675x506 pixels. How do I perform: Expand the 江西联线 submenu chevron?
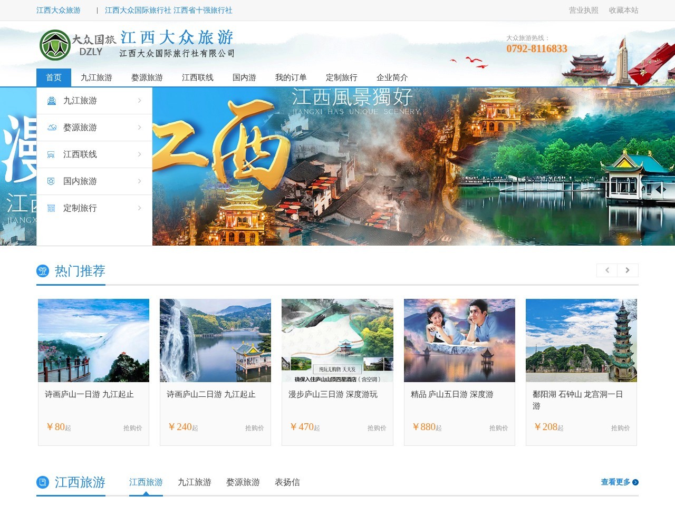click(x=139, y=154)
